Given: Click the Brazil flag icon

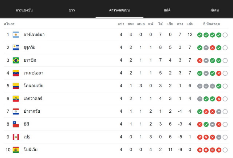Looking at the screenshot, I should [16, 60].
